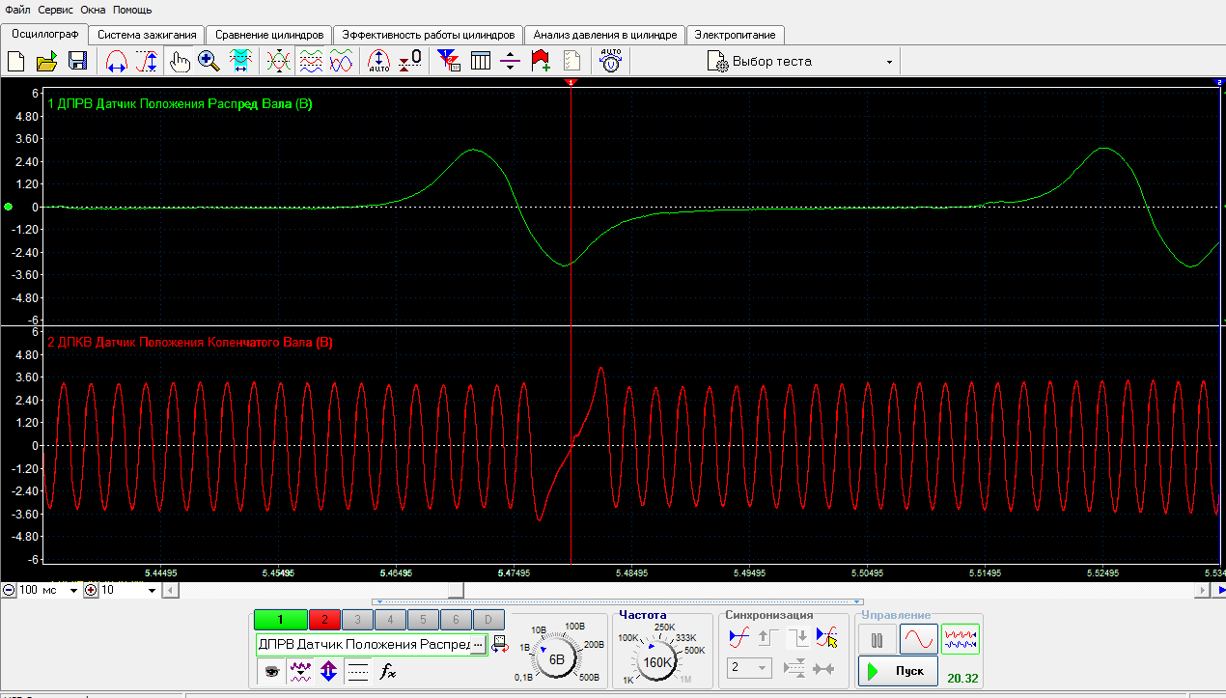Viewport: 1226px width, 698px height.
Task: Click the minus zoom out time icon
Action: pyautogui.click(x=8, y=590)
